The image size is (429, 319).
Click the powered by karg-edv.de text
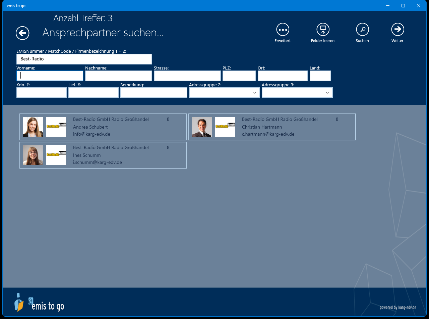pyautogui.click(x=398, y=307)
